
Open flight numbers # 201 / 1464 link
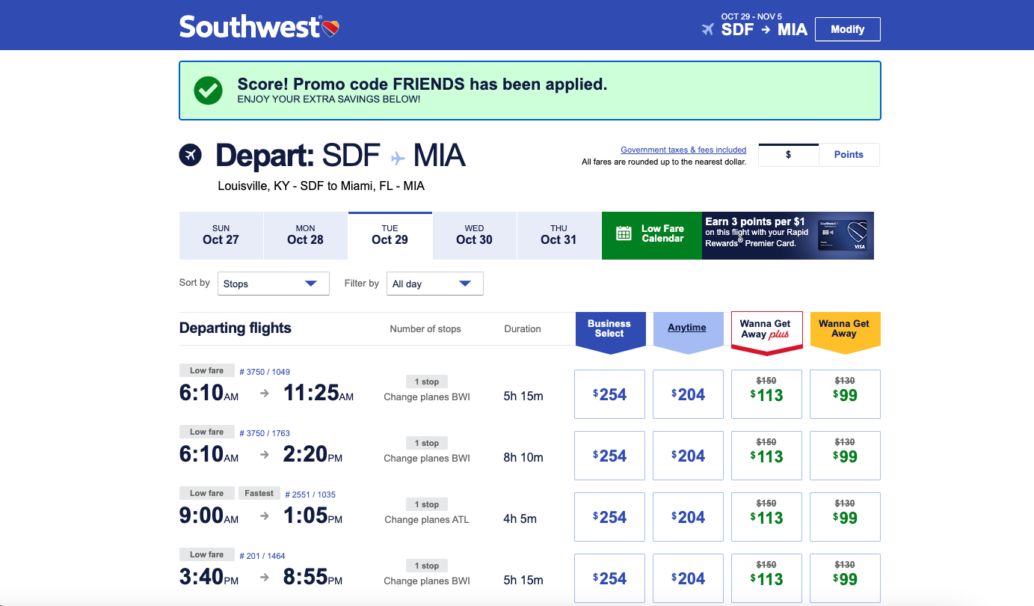[x=262, y=556]
